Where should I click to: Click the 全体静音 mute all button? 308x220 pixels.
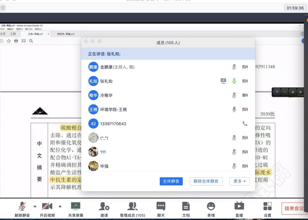[x=171, y=181]
